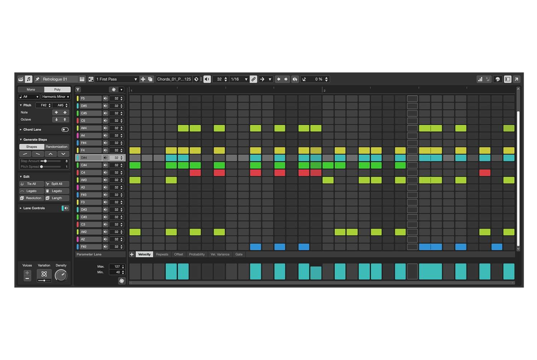Screen dimensions: 537x360
Task: Add a new pattern with plus icon
Action: [143, 79]
